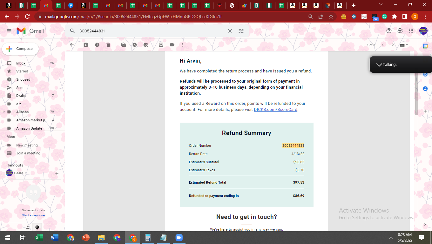Open the Chrome three-dot menu
432x244 pixels.
pyautogui.click(x=425, y=17)
